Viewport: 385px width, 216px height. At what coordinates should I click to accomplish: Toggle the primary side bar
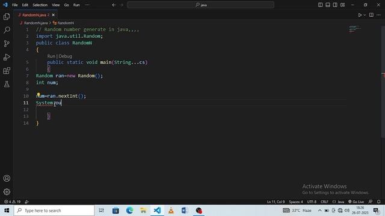tap(320, 5)
